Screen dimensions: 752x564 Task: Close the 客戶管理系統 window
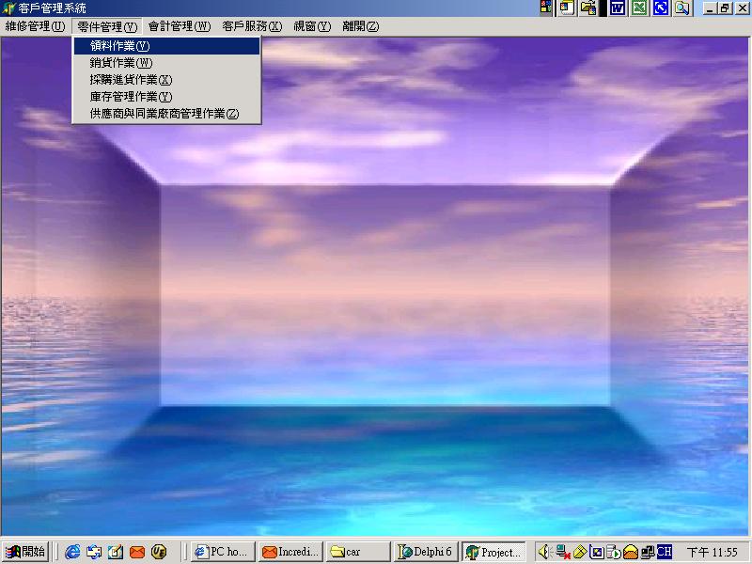pos(742,8)
